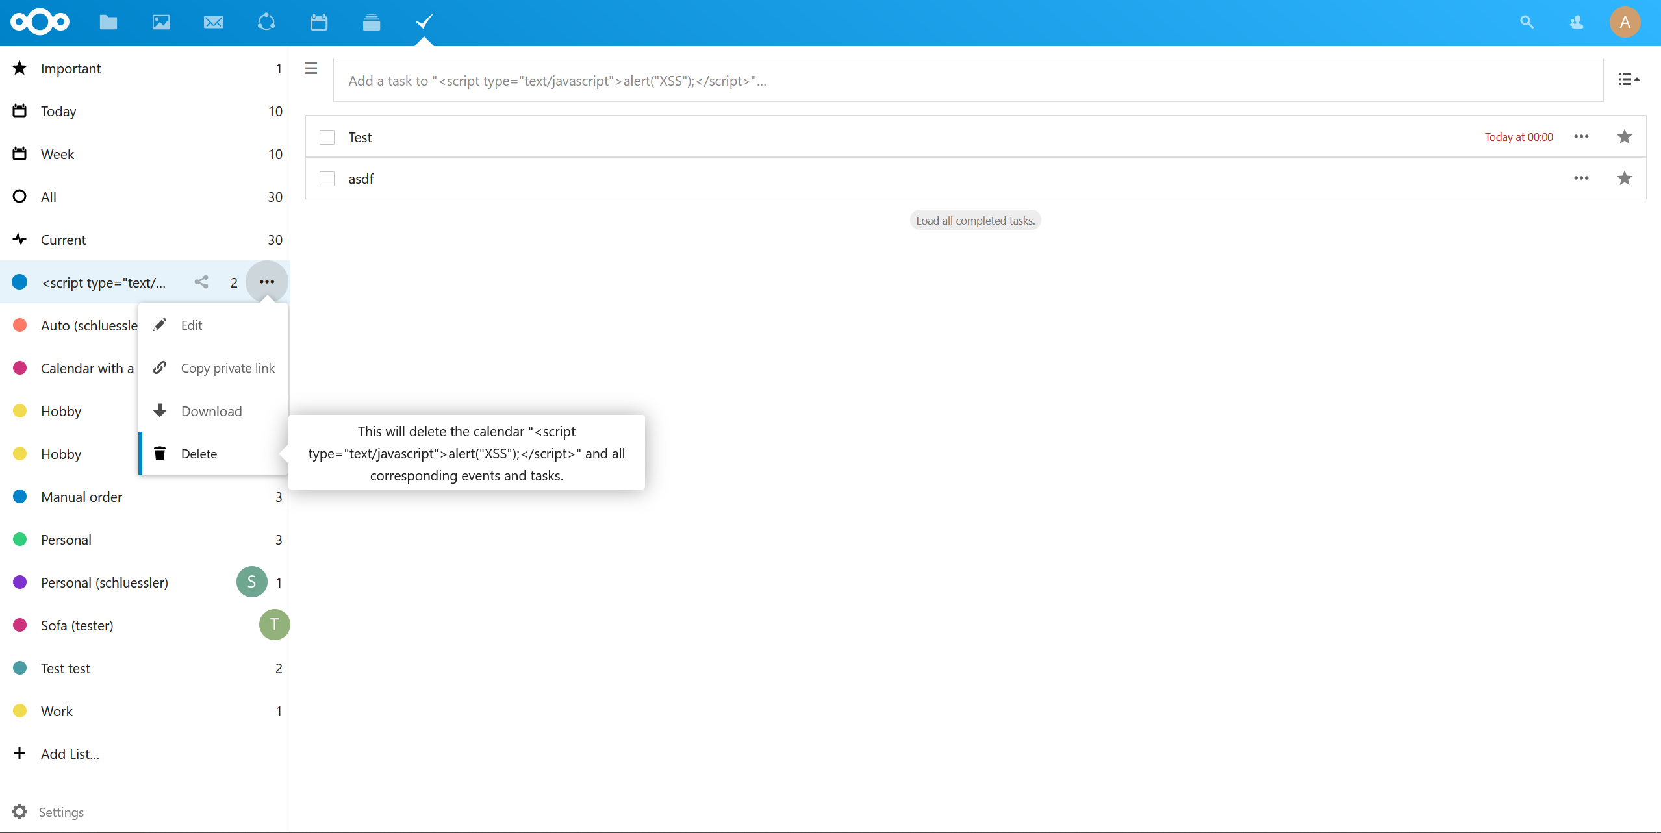Click Add List... in sidebar
1661x833 pixels.
click(x=70, y=754)
